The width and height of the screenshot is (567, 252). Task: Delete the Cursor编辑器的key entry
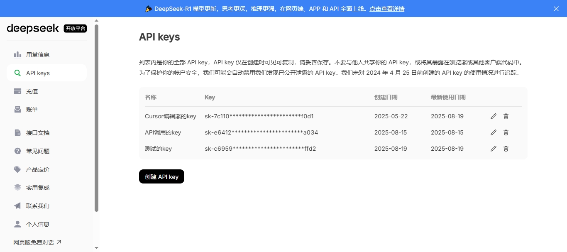point(506,116)
